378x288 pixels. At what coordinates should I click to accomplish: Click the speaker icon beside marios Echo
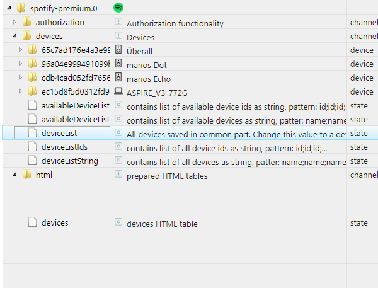pyautogui.click(x=118, y=78)
